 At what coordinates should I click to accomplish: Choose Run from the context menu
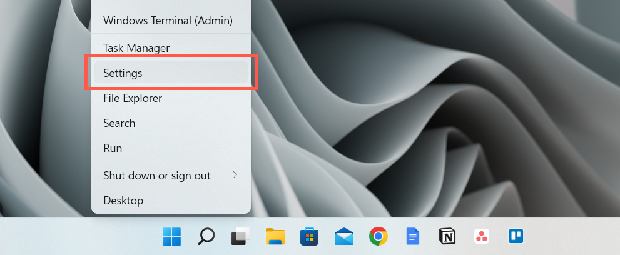pyautogui.click(x=171, y=148)
